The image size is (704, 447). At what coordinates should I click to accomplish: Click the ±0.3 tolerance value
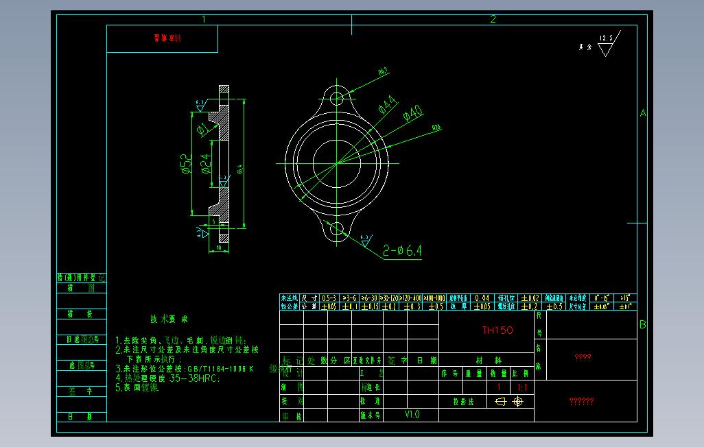pos(412,306)
